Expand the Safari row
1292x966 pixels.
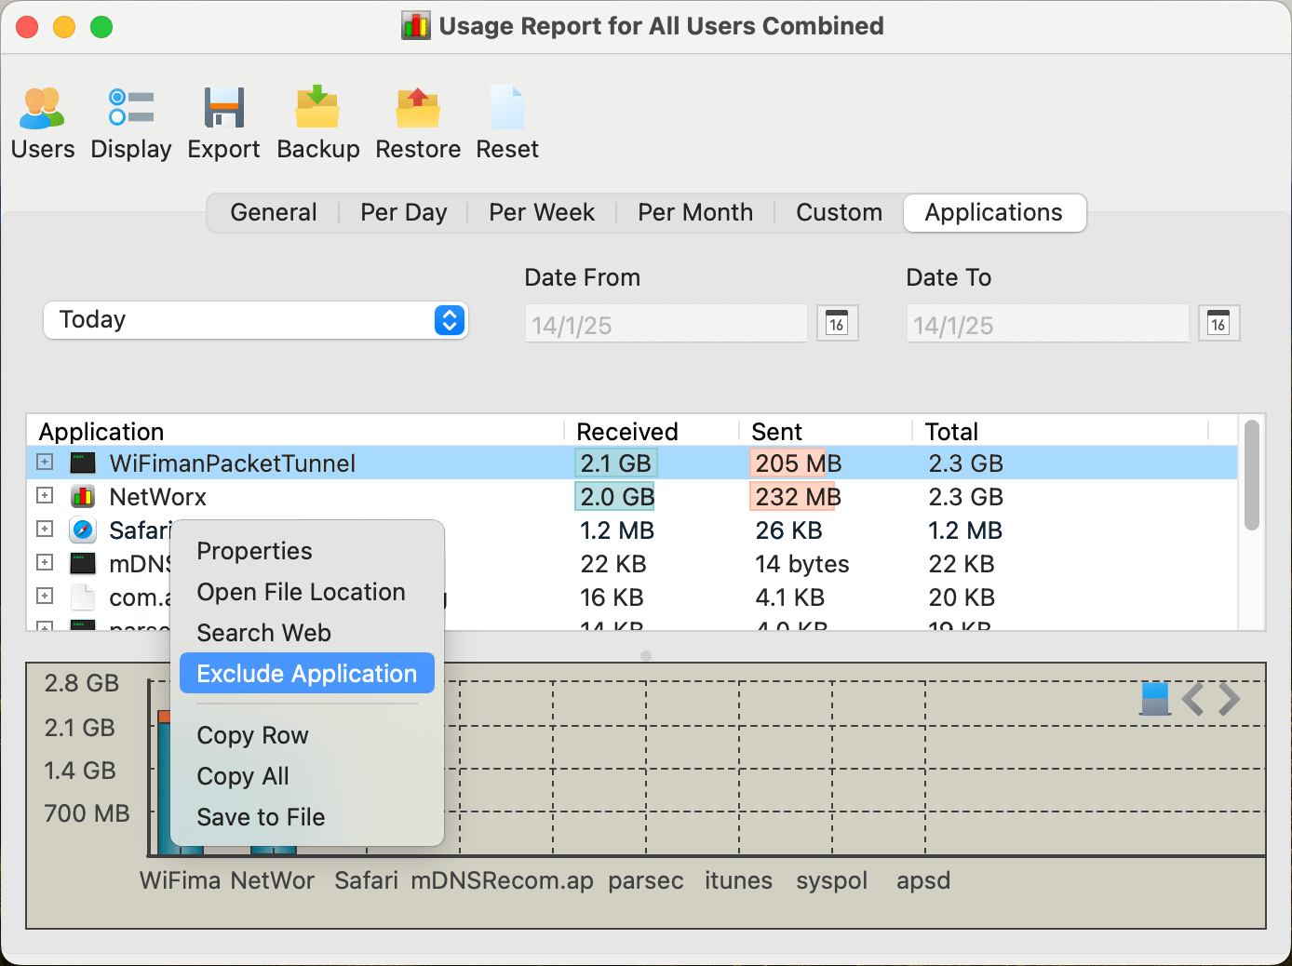[x=45, y=529]
